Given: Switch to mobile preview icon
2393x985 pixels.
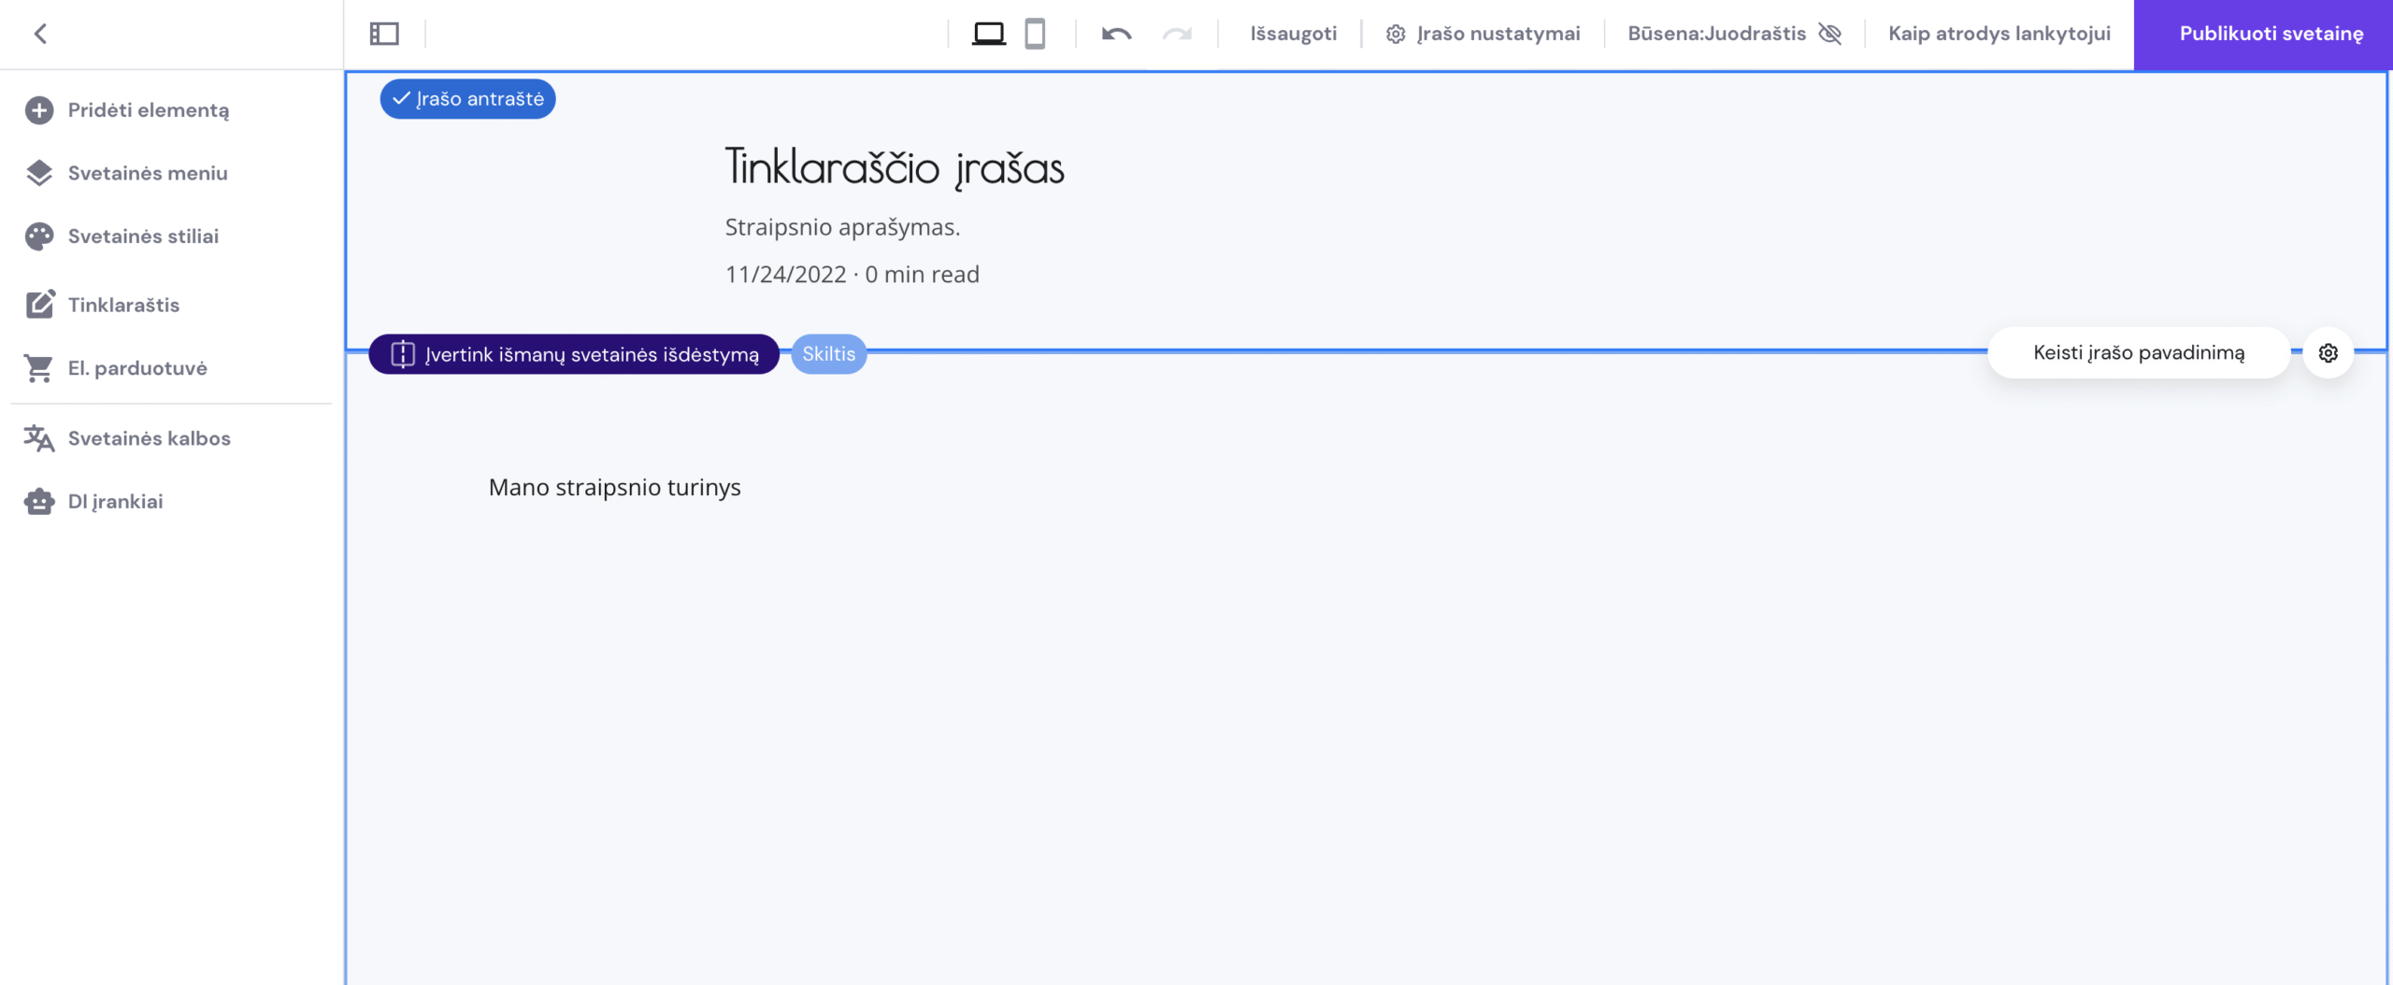Looking at the screenshot, I should (1034, 34).
